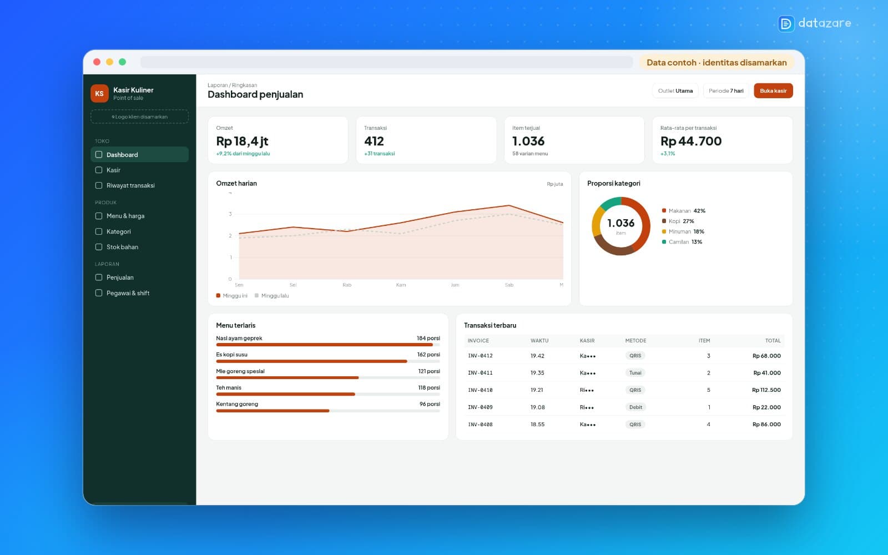Click the Tunai method badge
This screenshot has height=555, width=888.
635,373
